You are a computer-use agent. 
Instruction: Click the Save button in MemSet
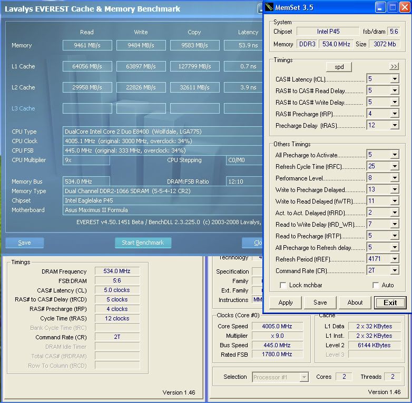coord(320,303)
